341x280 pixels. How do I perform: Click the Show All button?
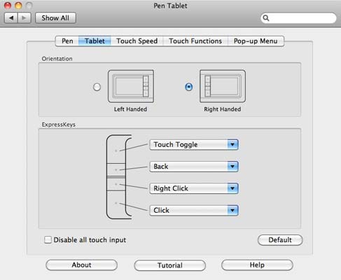point(55,18)
